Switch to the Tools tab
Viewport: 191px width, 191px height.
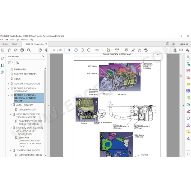pyautogui.click(x=15, y=44)
